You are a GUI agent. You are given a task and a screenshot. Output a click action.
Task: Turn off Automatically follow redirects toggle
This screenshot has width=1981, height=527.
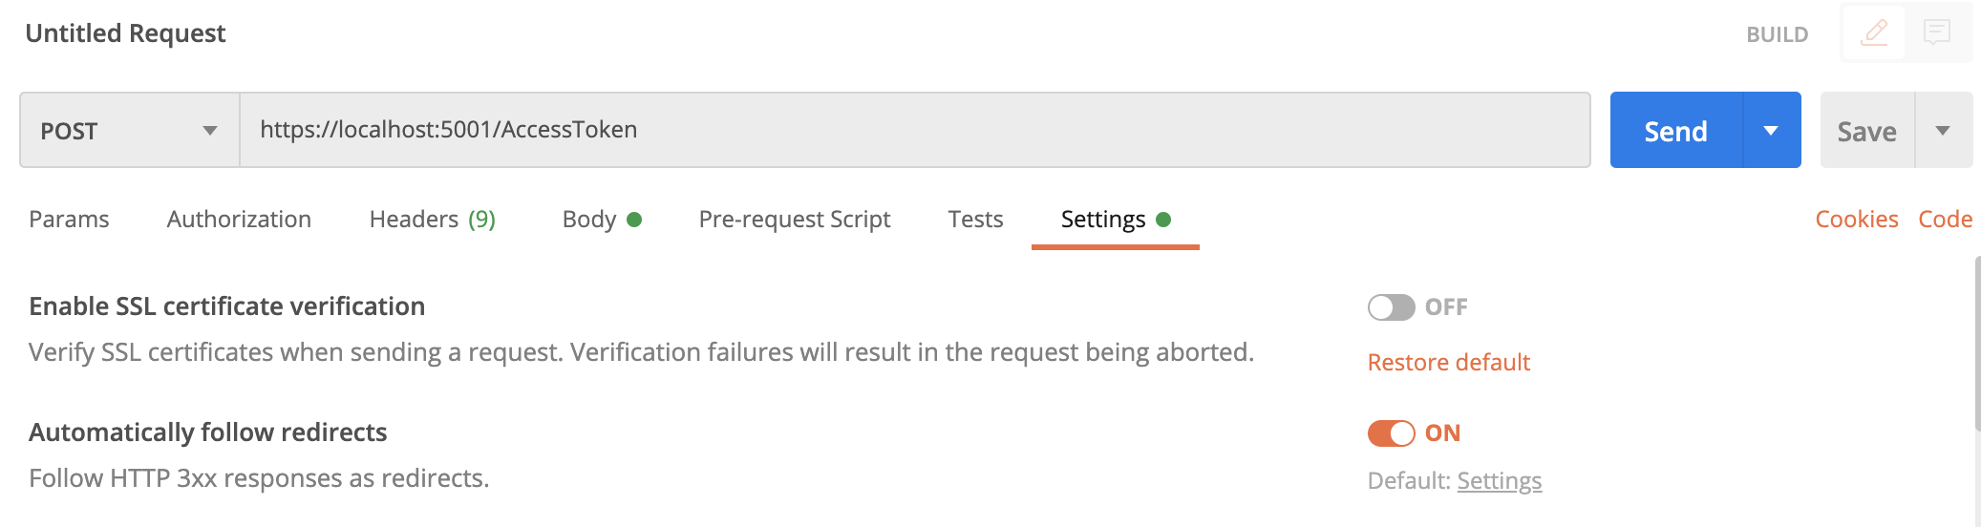(1391, 433)
